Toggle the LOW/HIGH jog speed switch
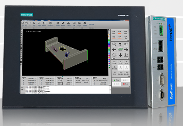Screen dimensions: 183x126 pyautogui.click(x=120, y=50)
